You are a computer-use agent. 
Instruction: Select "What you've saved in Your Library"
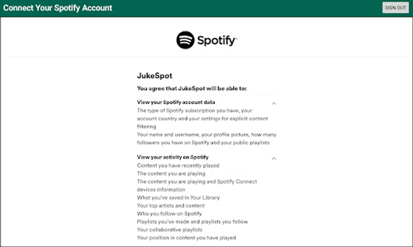(178, 198)
